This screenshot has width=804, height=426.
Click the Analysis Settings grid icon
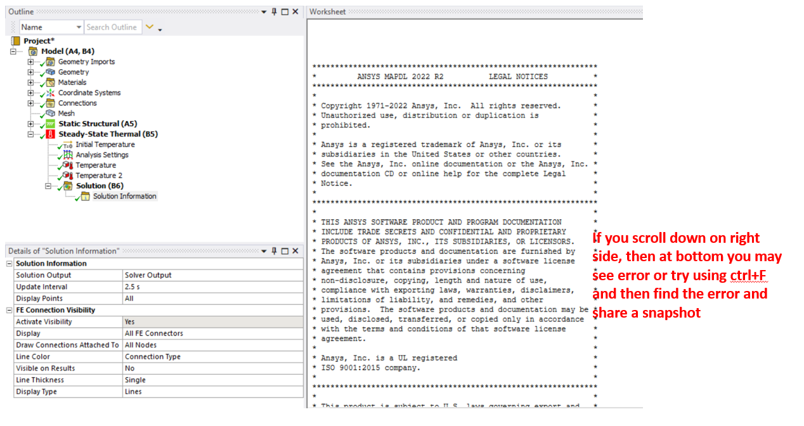(67, 155)
